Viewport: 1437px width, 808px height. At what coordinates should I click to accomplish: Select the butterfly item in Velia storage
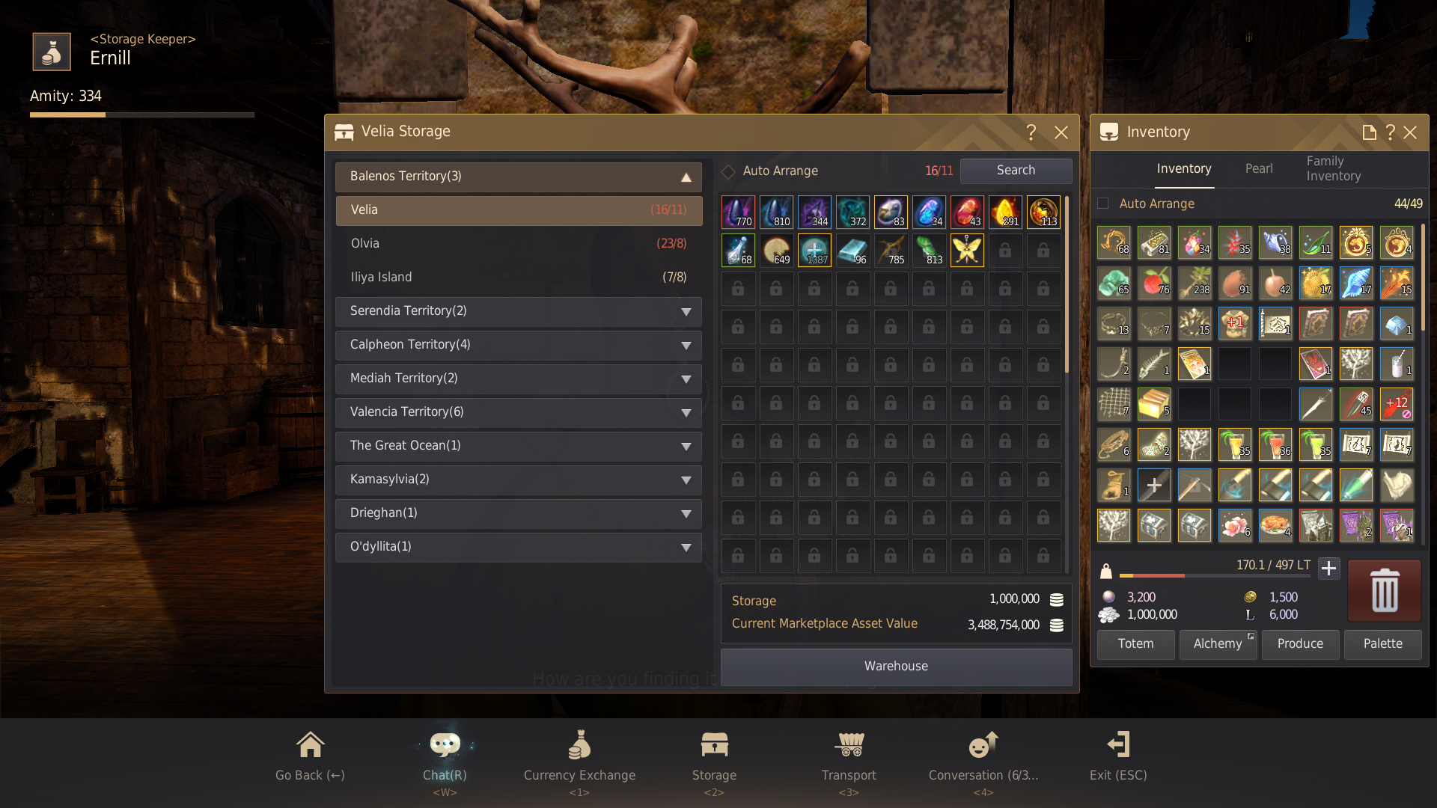pyautogui.click(x=967, y=251)
